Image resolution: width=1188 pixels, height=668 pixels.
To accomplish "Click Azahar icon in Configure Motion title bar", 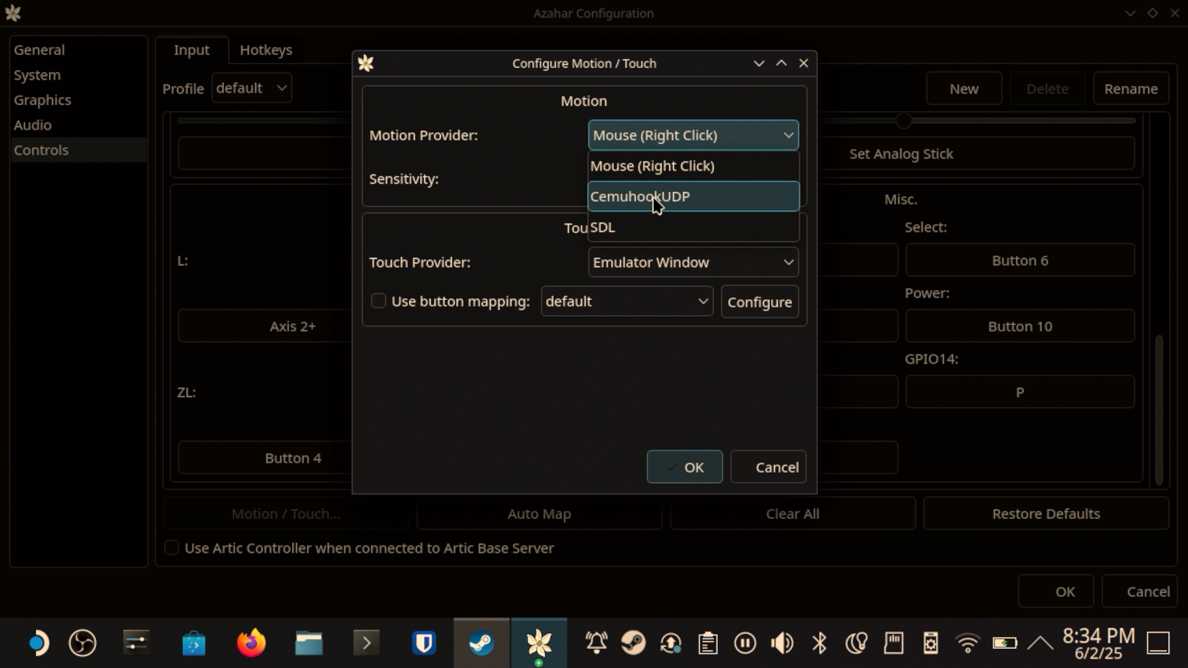I will [366, 63].
